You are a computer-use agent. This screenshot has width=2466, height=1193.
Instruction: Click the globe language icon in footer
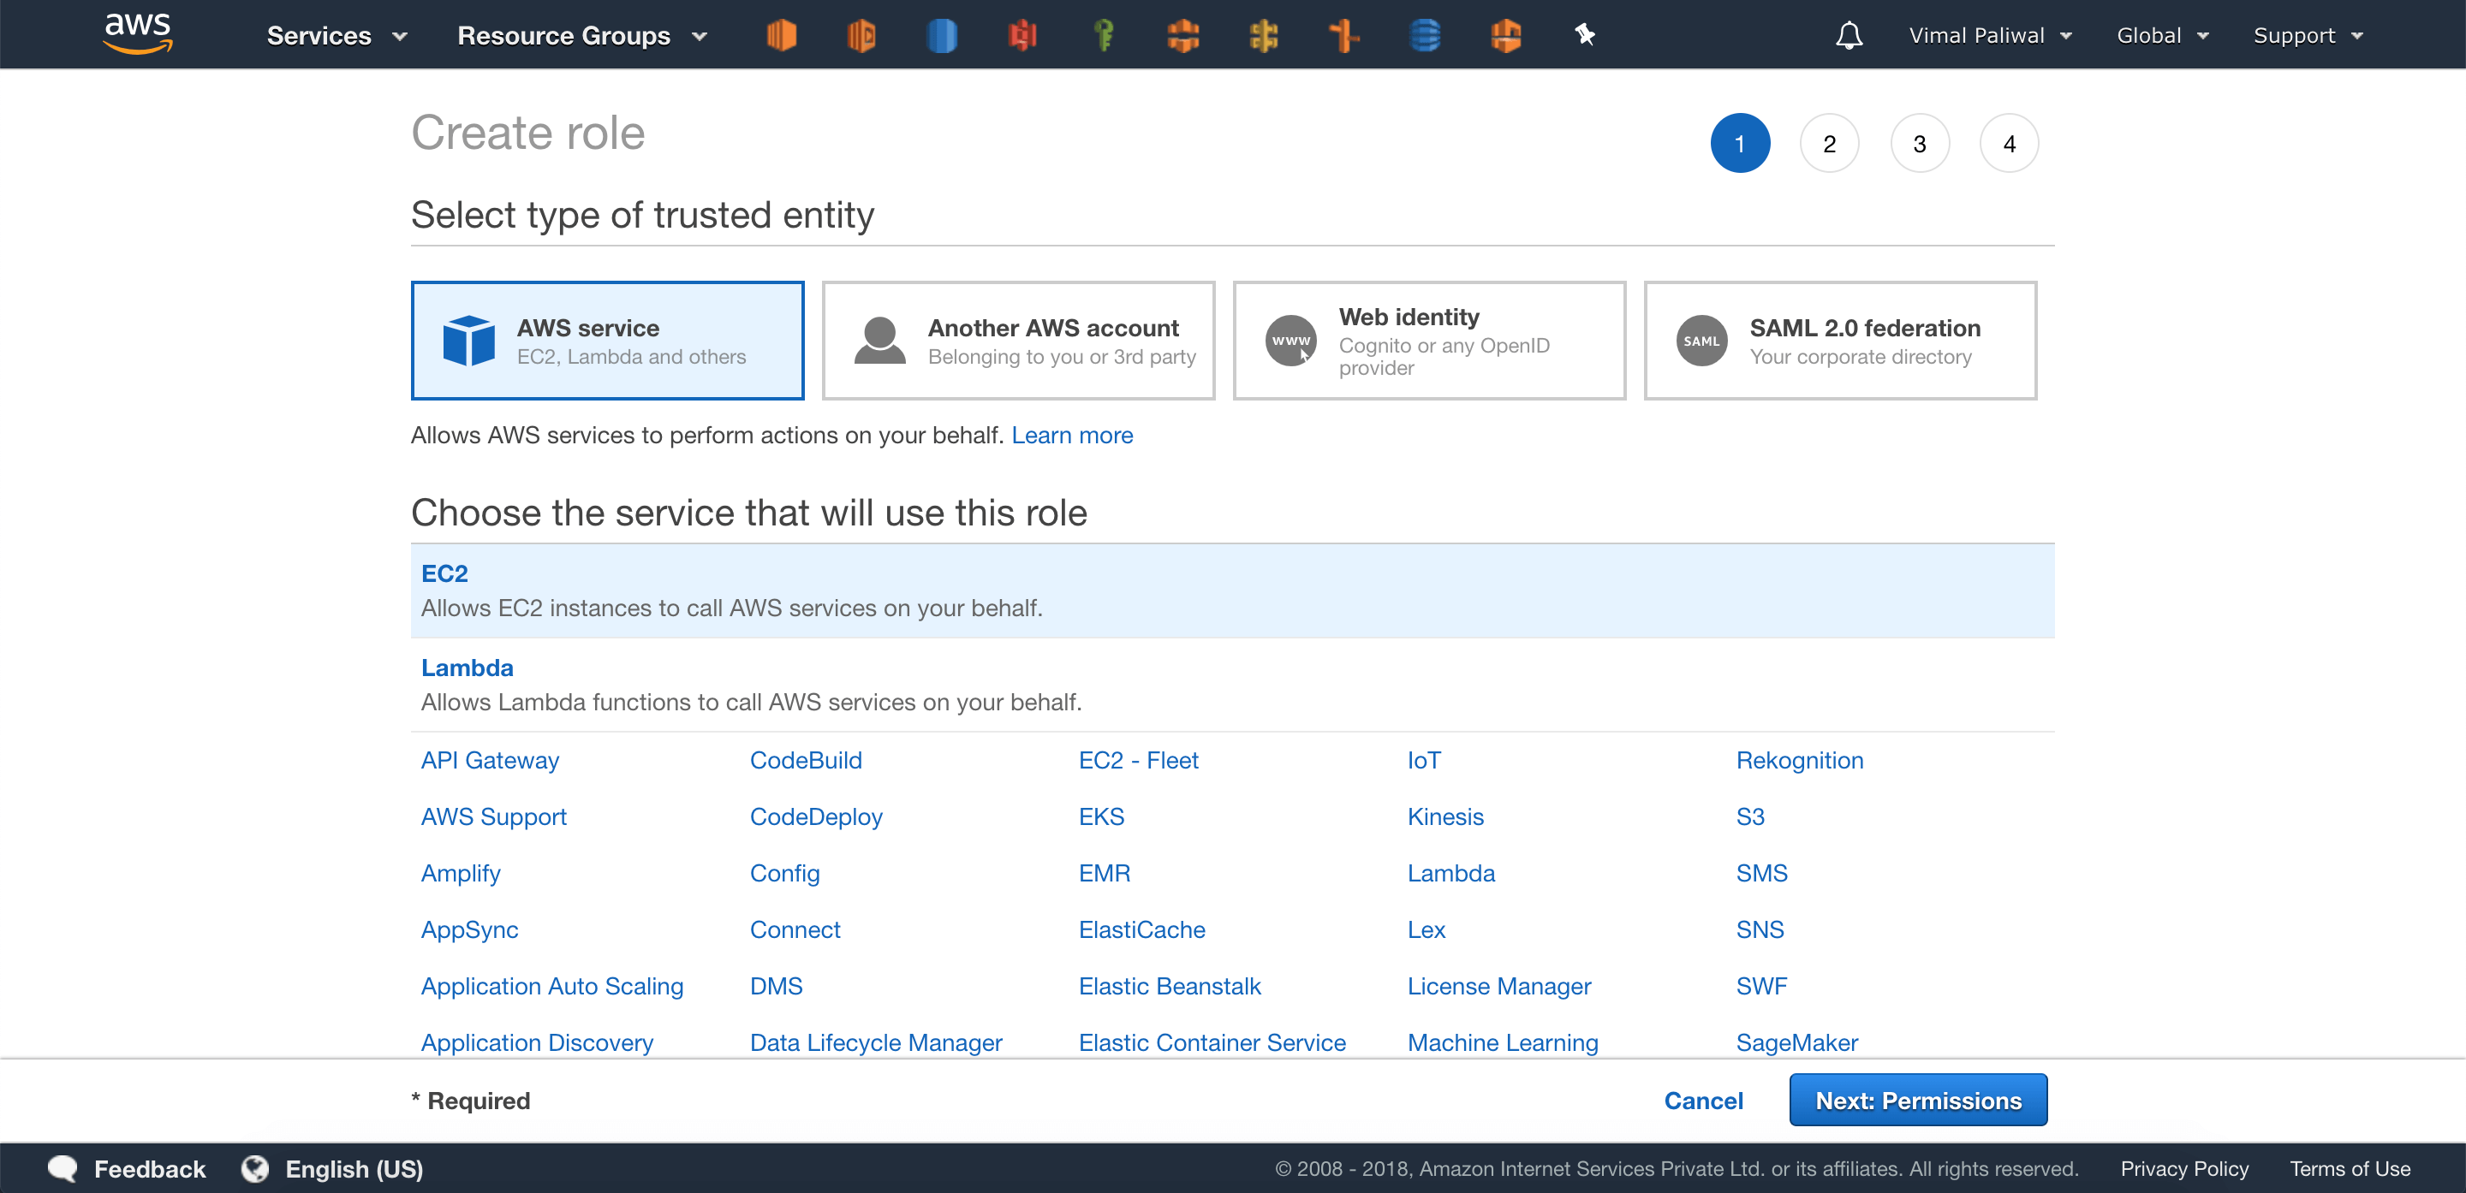[254, 1168]
